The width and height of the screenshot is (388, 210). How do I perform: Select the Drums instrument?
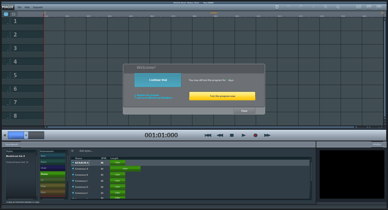(52, 174)
